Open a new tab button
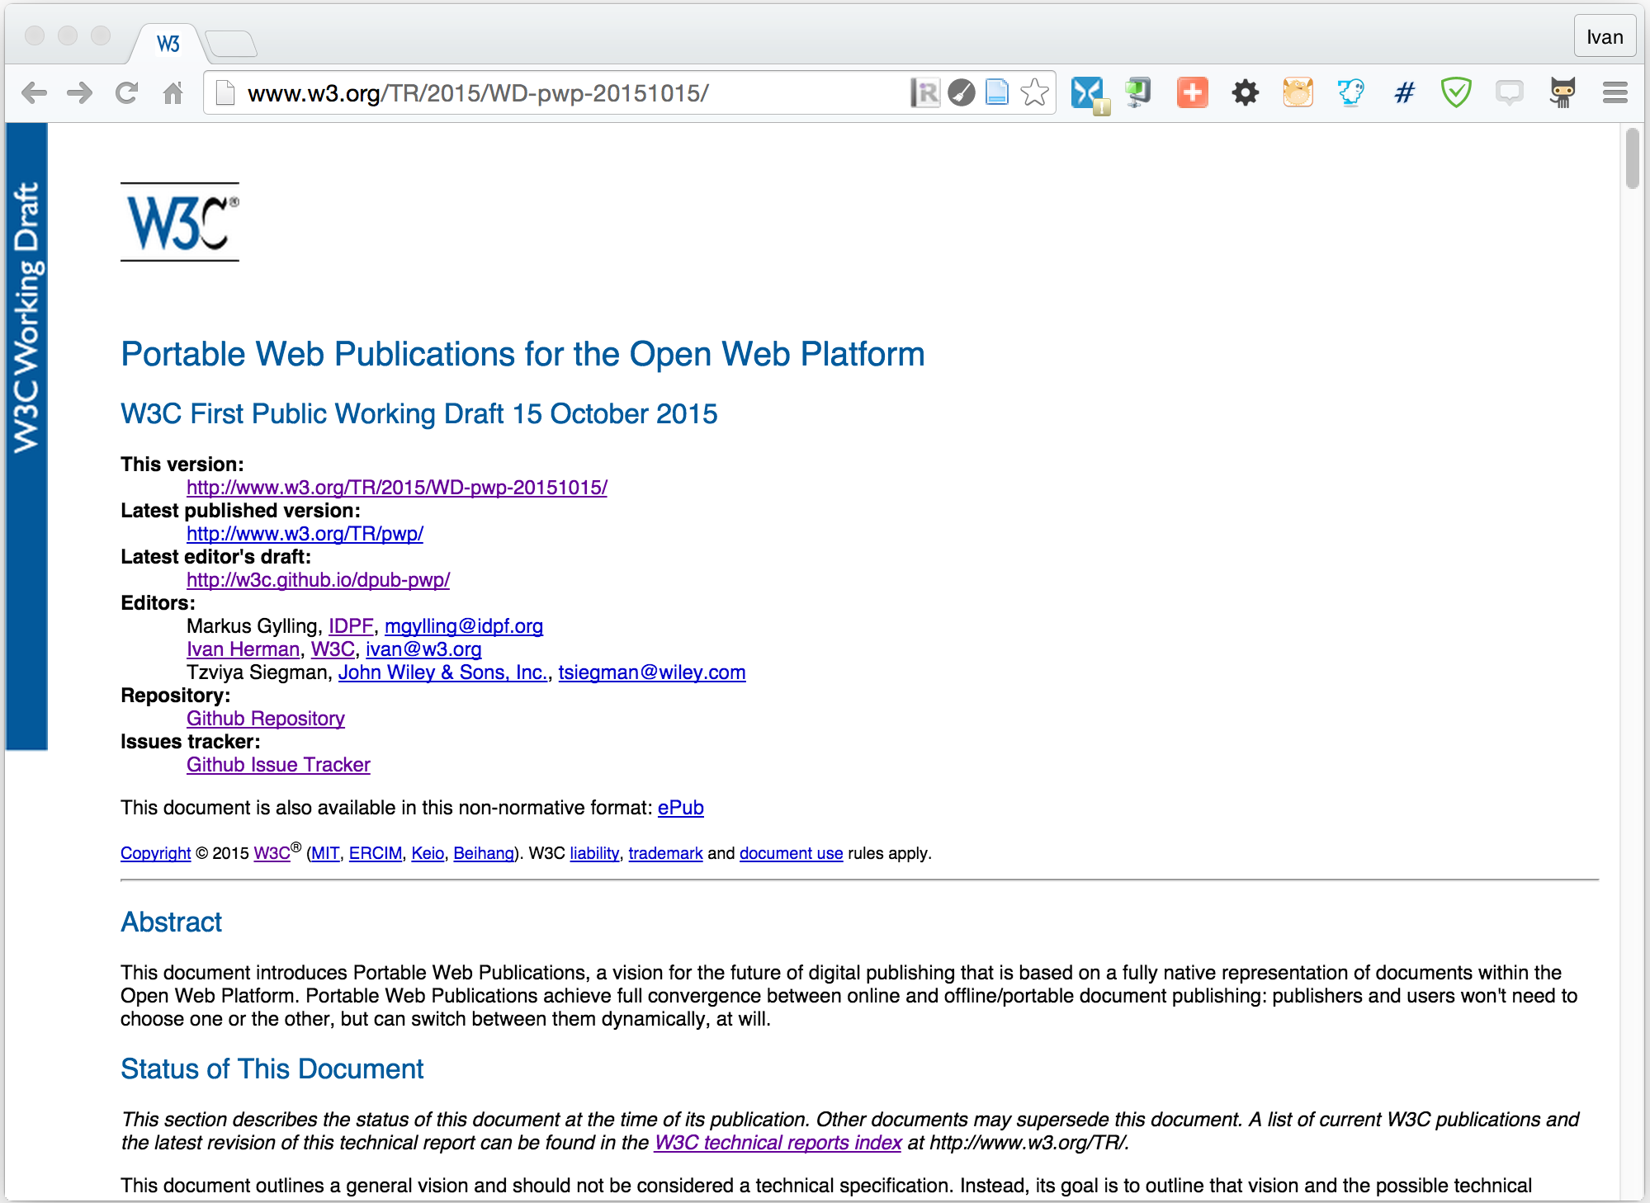 231,44
